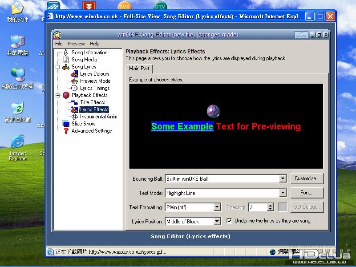The image size is (356, 267).
Task: Open the Preview menu
Action: click(76, 44)
